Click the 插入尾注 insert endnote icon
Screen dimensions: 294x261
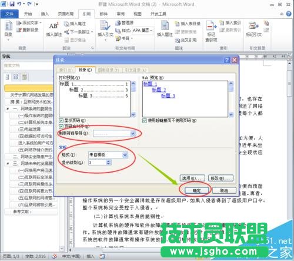tap(66, 24)
